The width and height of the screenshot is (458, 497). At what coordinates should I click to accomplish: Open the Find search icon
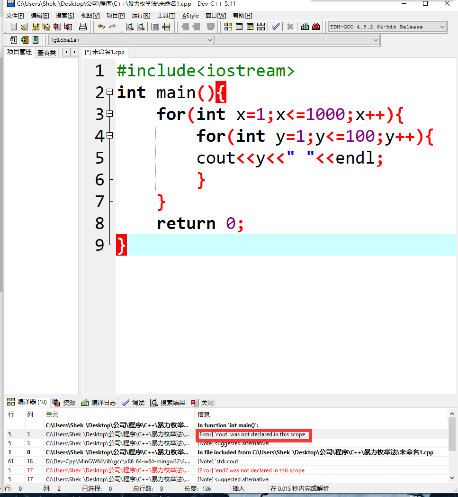tap(129, 27)
